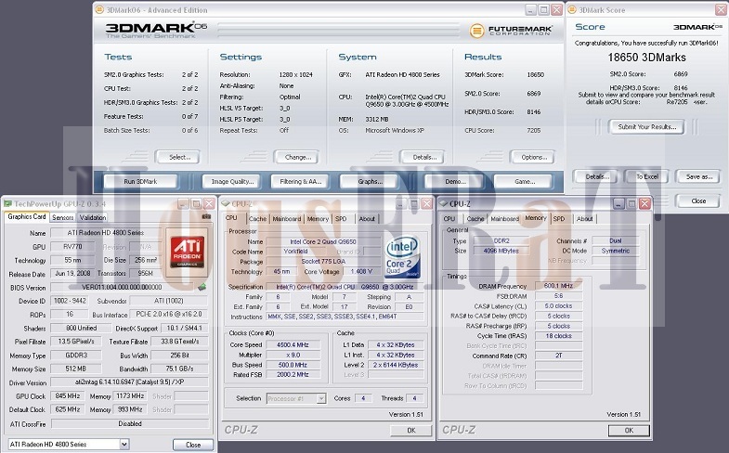Click the Memory Size 4096 MBytes value
This screenshot has height=453, width=729.
501,251
